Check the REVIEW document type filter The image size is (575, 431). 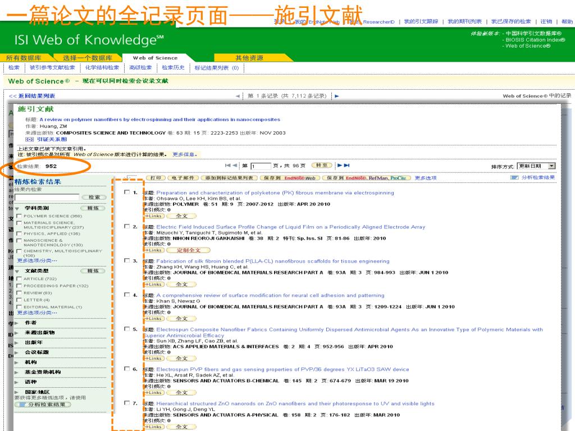pyautogui.click(x=19, y=293)
